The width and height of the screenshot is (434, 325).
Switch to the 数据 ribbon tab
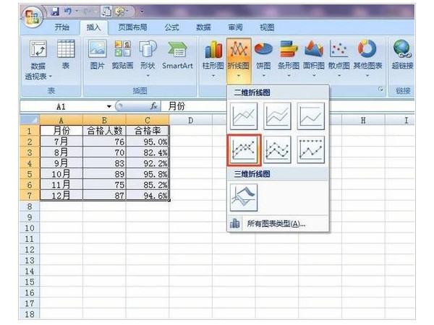(x=203, y=27)
